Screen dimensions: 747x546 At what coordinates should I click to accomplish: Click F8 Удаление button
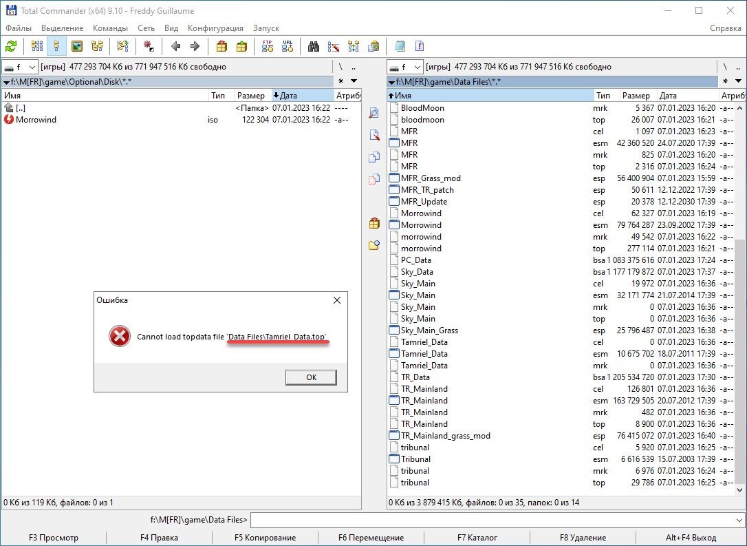coord(583,538)
